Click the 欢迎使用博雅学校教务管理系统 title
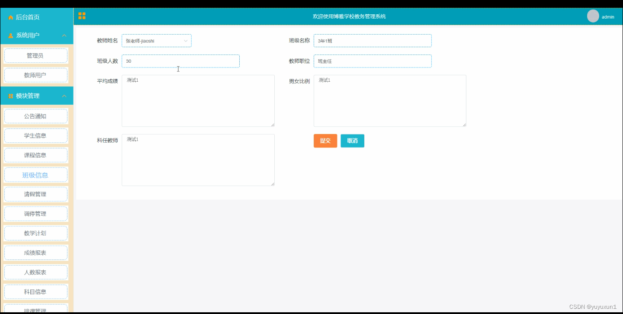Image resolution: width=623 pixels, height=314 pixels. 349,16
